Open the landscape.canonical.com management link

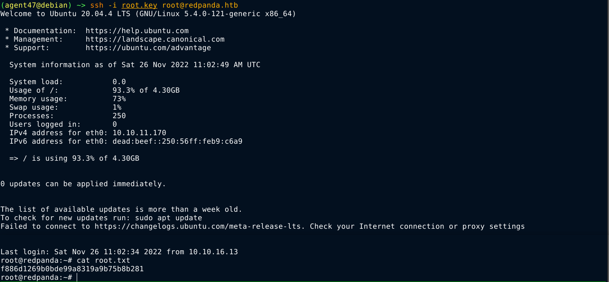[155, 39]
